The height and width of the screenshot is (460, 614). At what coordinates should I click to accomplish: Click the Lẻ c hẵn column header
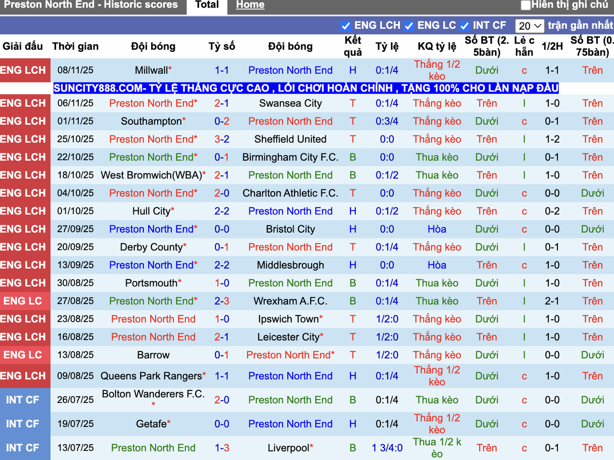click(x=524, y=47)
